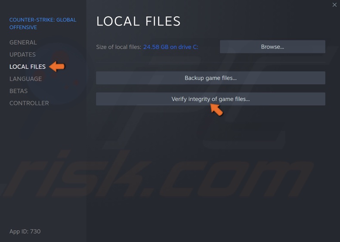
Task: Click Backup game files... button
Action: [x=210, y=78]
